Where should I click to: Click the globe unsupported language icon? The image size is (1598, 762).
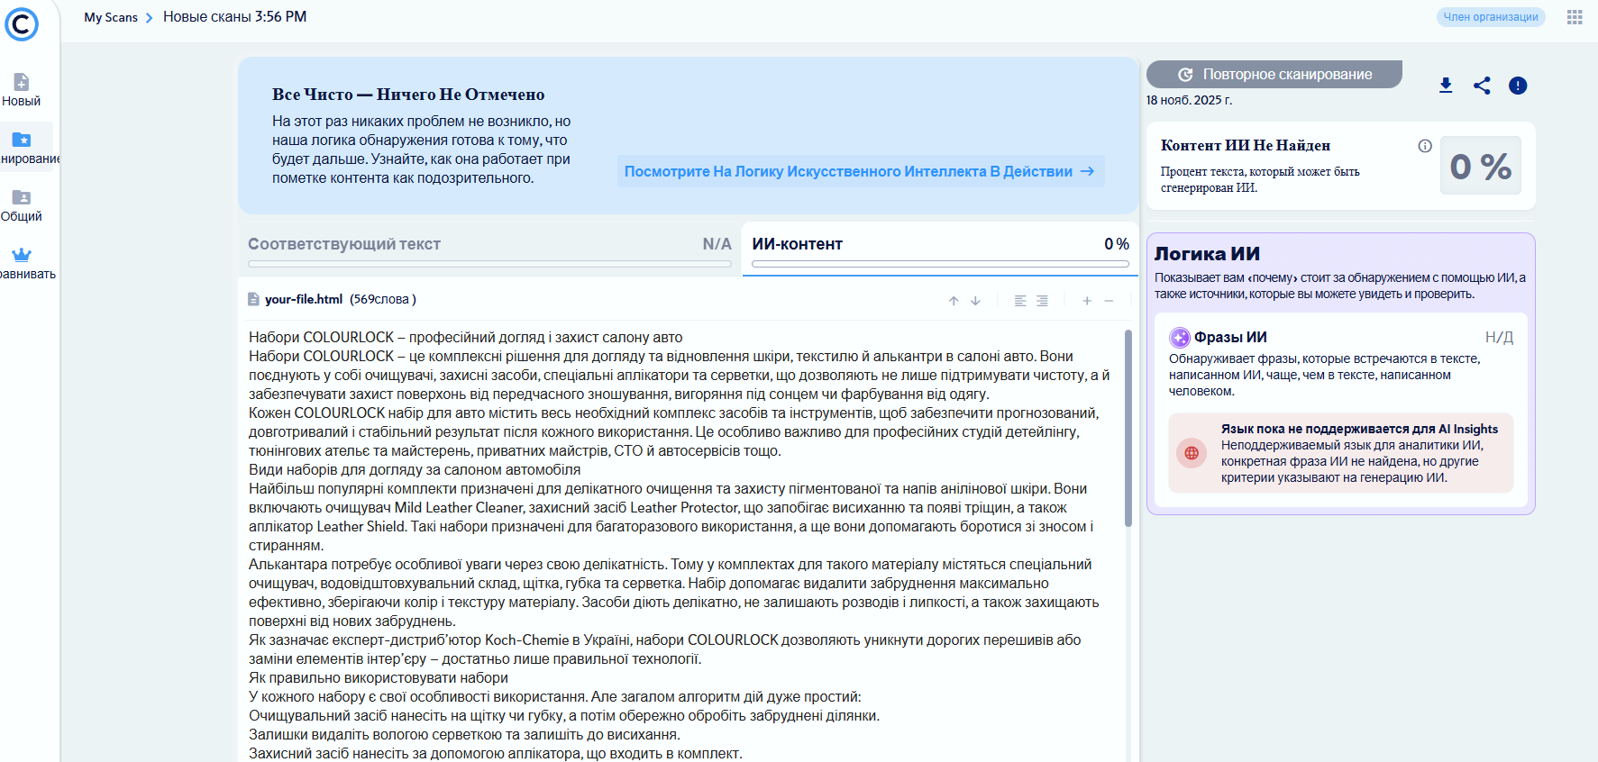pos(1192,453)
